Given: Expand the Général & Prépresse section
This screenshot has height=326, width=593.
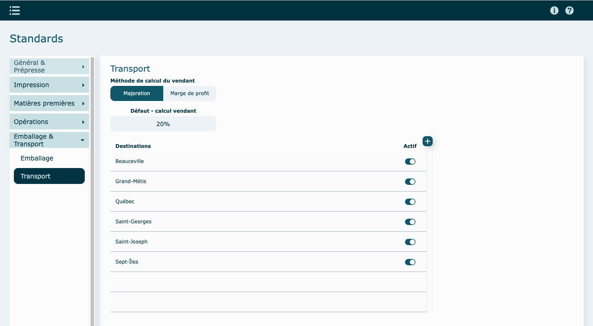Looking at the screenshot, I should (x=49, y=66).
